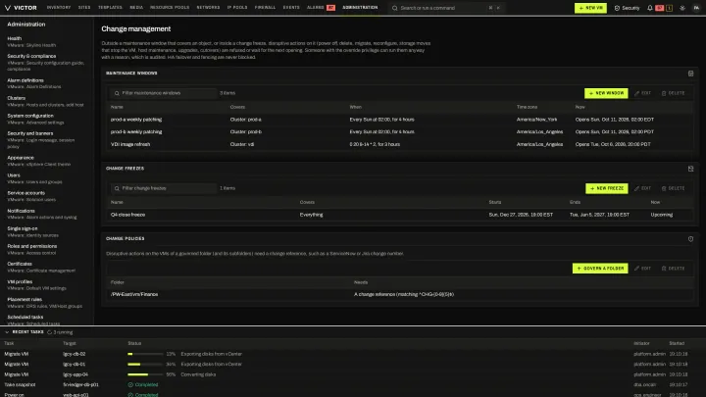Open Service accounts in the sidebar

coord(45,196)
